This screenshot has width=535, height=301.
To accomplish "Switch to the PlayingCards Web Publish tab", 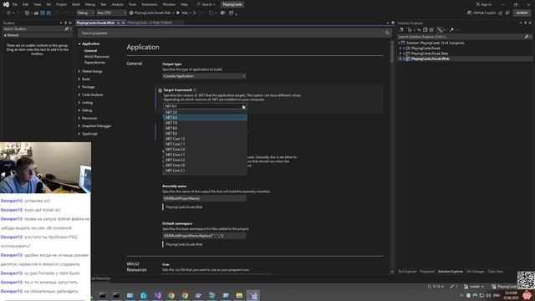I will 150,23.
